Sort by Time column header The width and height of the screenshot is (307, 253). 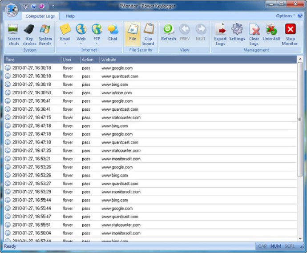[x=32, y=60]
